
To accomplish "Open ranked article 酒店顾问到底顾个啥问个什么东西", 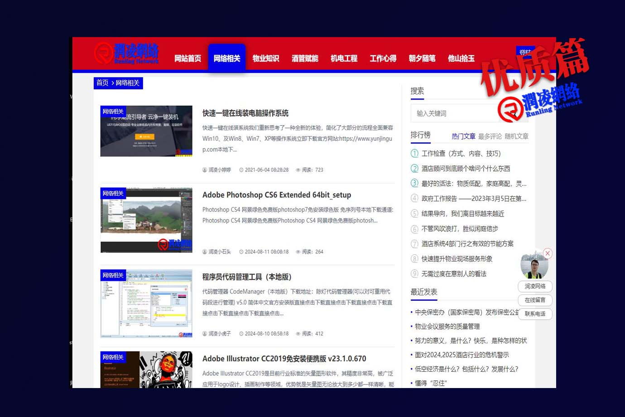I will point(466,169).
